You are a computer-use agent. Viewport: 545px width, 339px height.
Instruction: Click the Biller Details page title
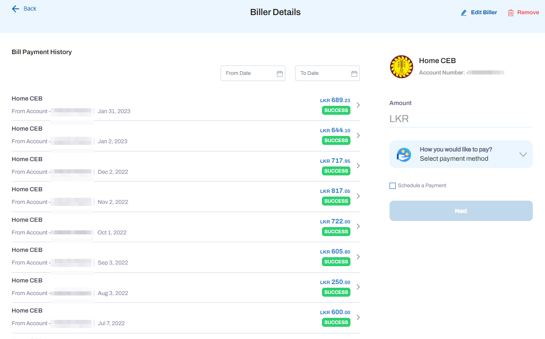tap(276, 12)
